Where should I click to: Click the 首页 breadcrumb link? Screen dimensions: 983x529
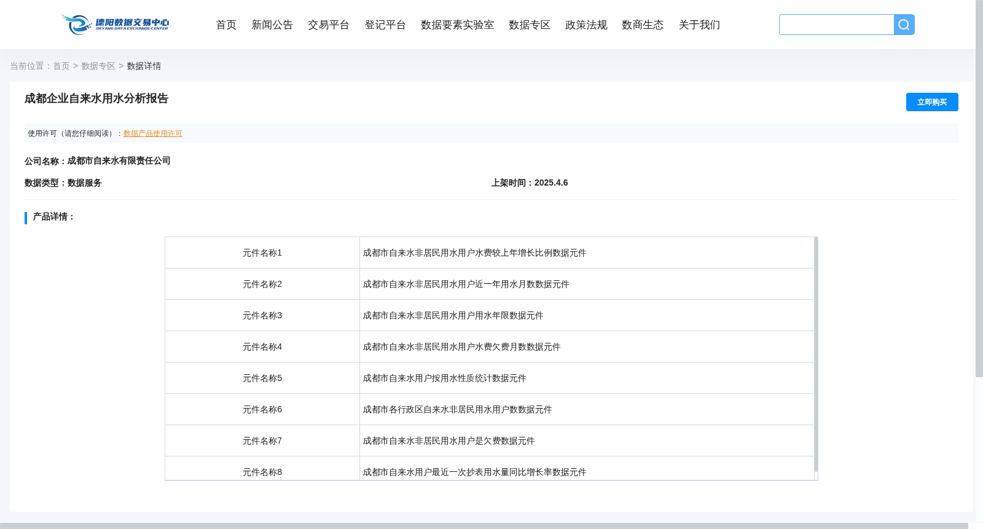(x=61, y=66)
